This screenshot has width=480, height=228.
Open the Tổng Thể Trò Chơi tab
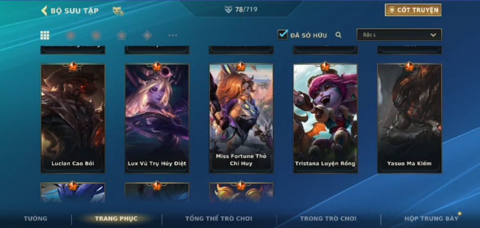point(218,219)
